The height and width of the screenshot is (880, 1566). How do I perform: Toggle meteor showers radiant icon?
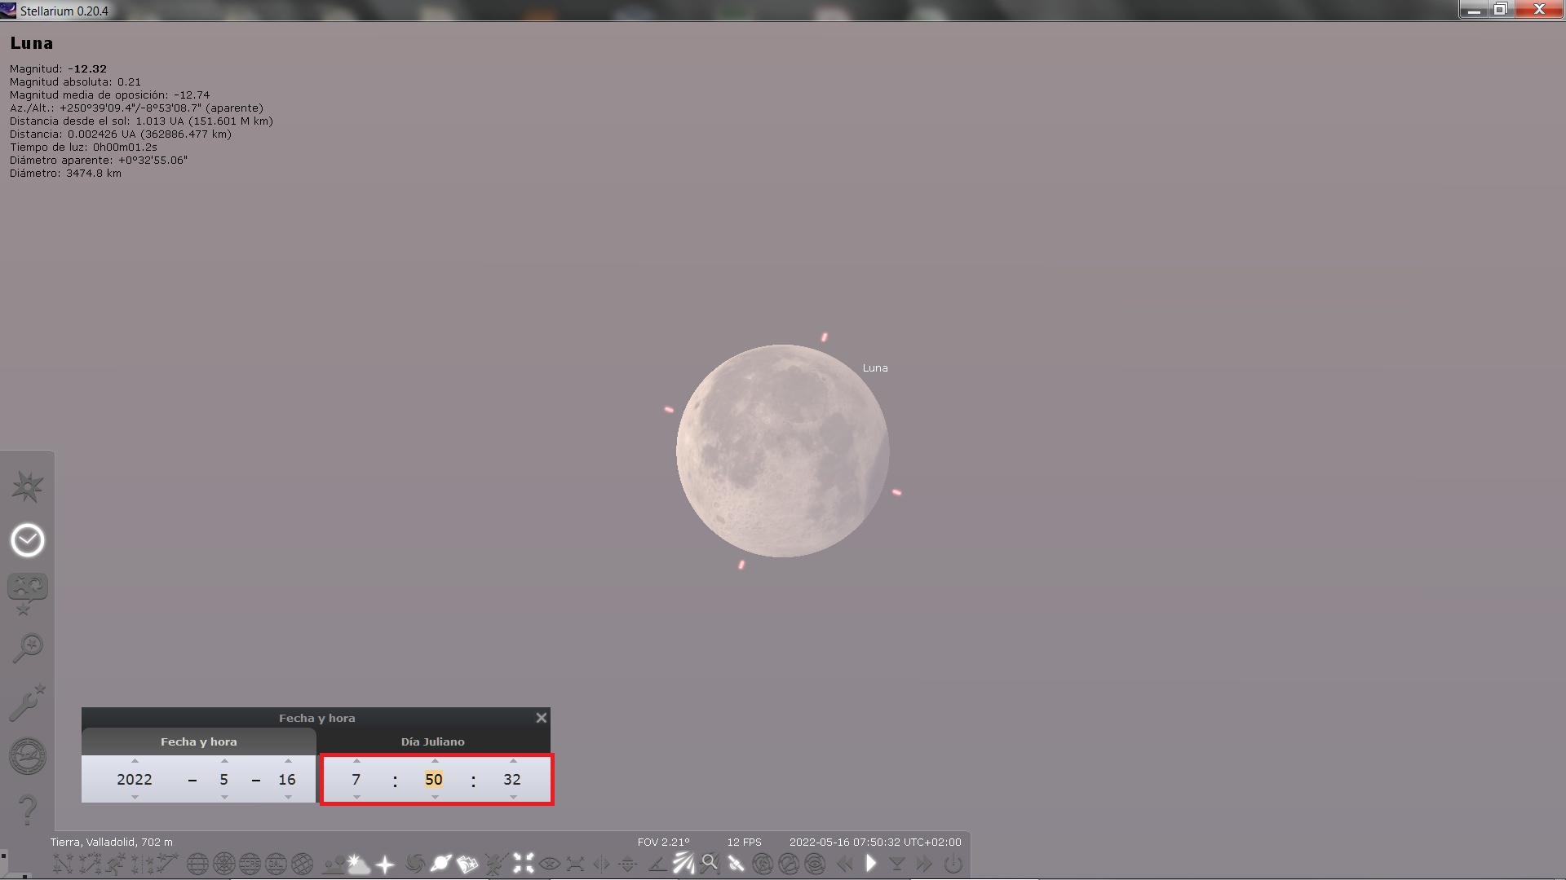[x=683, y=864]
